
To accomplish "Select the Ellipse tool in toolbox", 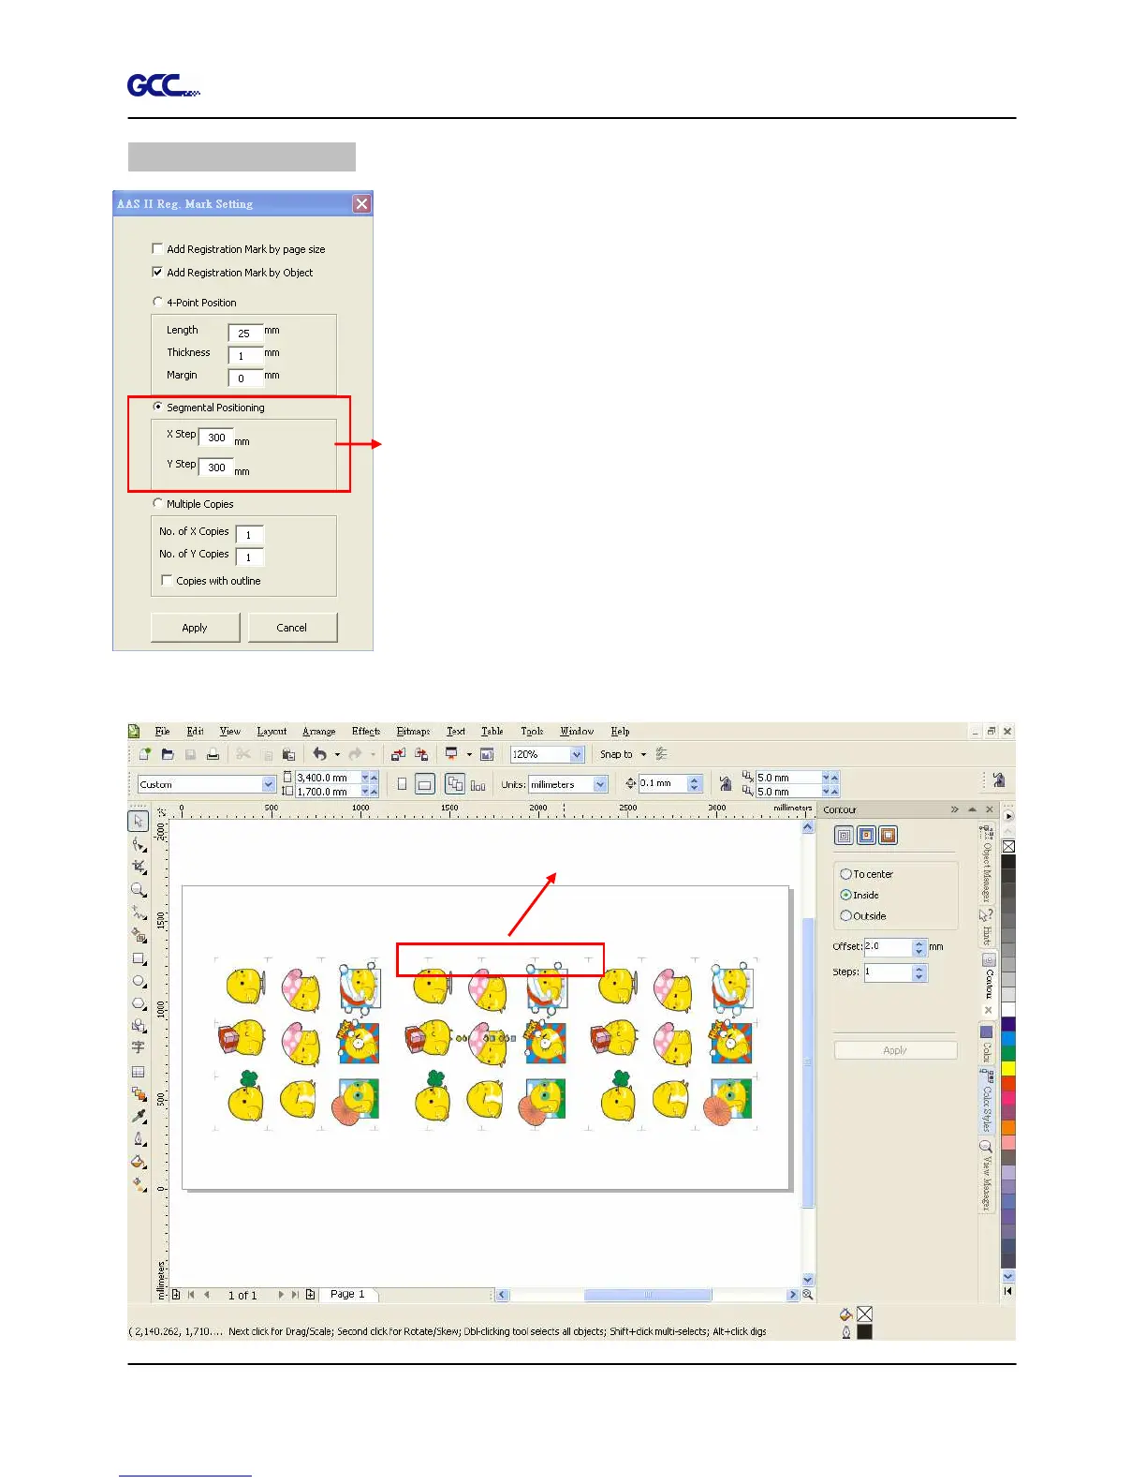I will pos(139,981).
